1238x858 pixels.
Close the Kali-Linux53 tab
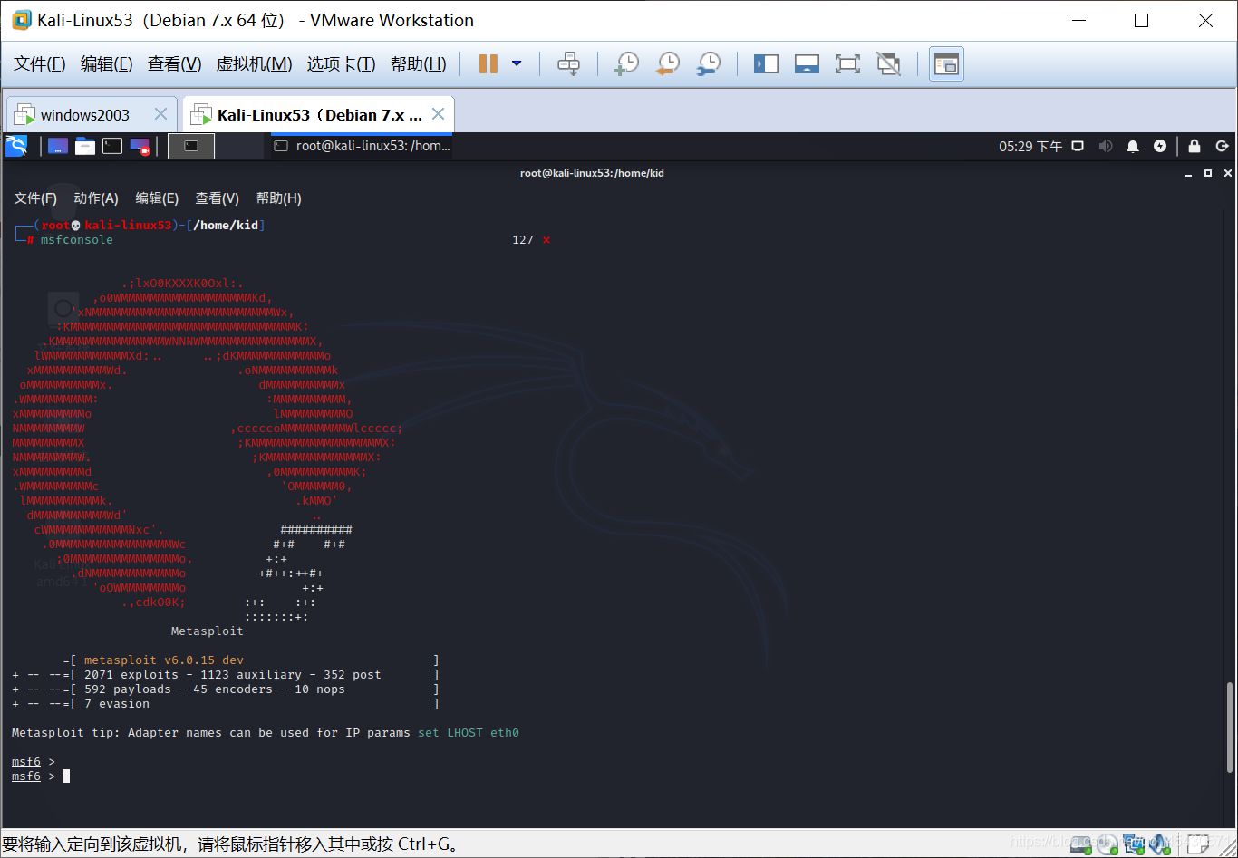coord(438,114)
